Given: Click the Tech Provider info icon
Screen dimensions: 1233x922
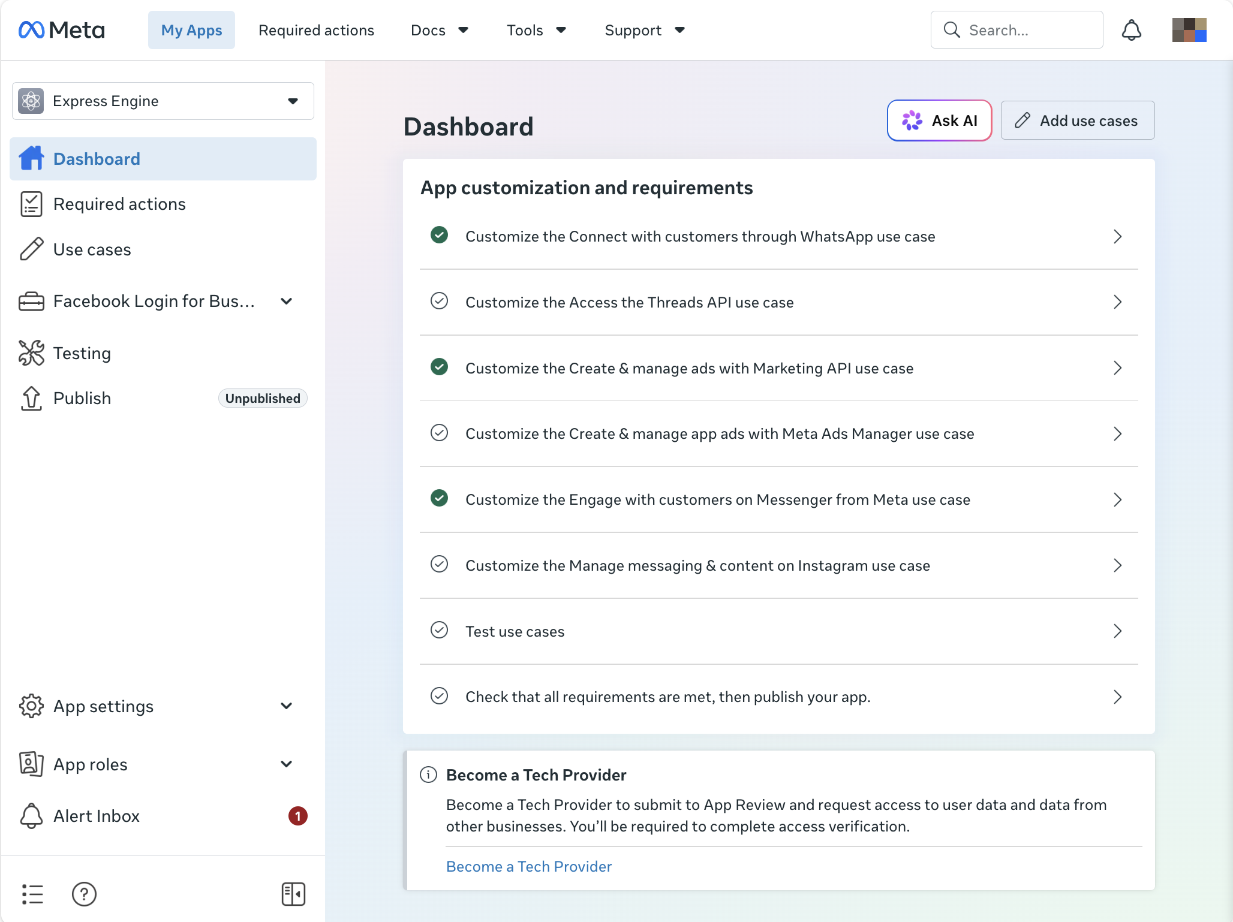Looking at the screenshot, I should [428, 775].
